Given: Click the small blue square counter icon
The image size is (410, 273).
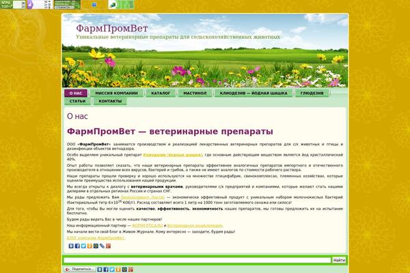Looking at the screenshot, I should click(94, 5).
